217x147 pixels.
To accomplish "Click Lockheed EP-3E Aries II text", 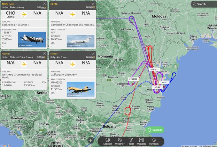I will (16, 25).
